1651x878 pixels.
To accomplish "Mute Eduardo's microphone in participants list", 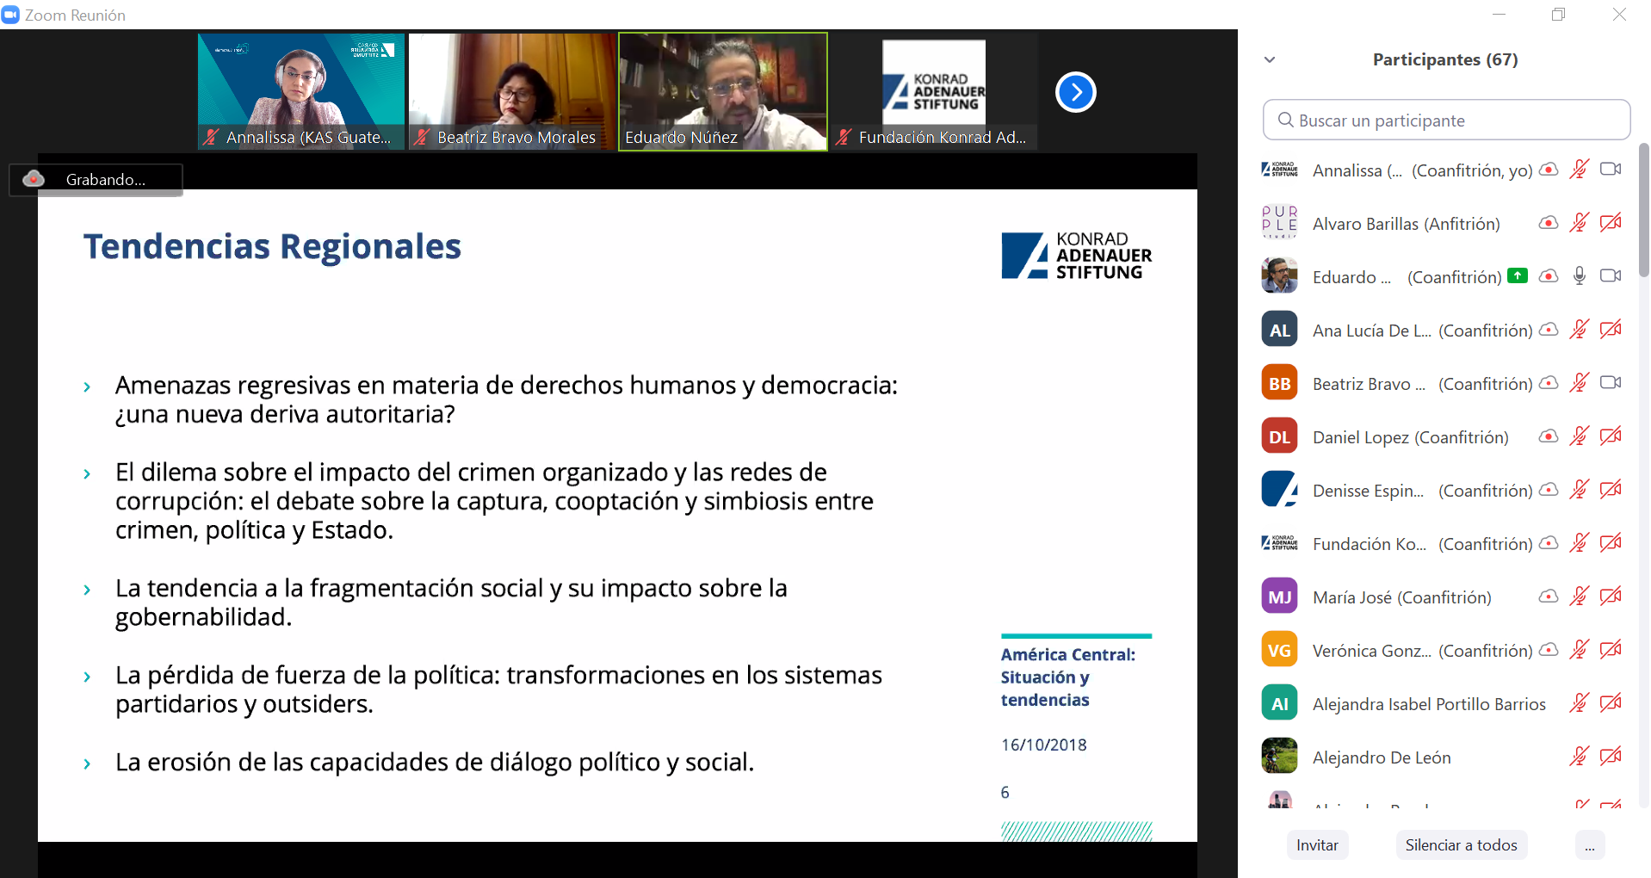I will pos(1579,276).
